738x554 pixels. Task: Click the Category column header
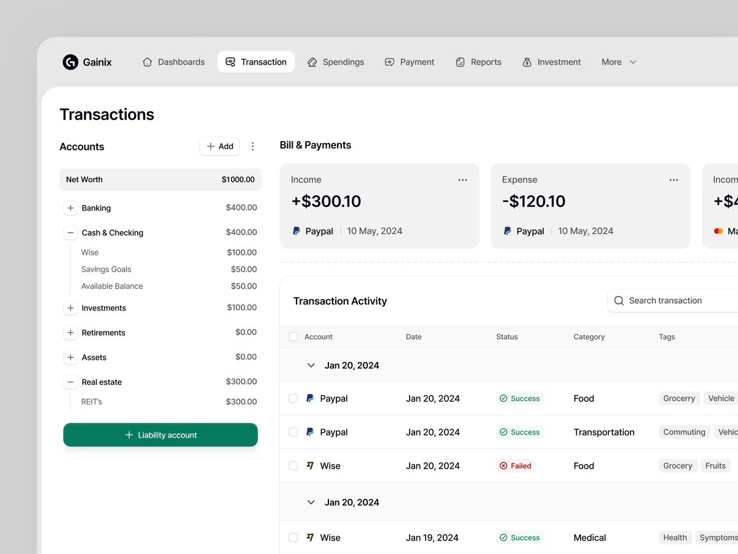pos(589,337)
